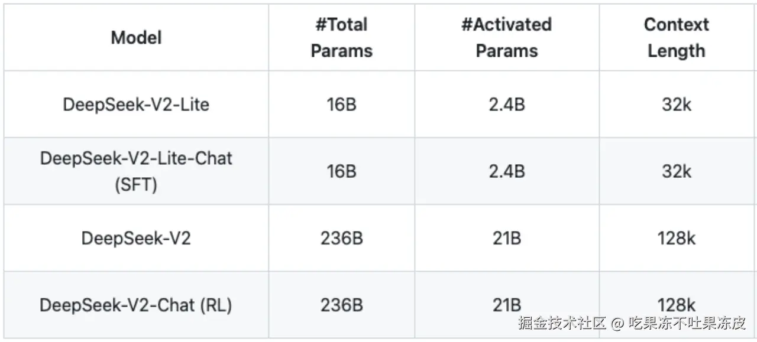Click the DeepSeek-V2-Chat (RL) cell
Viewport: 757px width, 342px height.
[x=136, y=305]
